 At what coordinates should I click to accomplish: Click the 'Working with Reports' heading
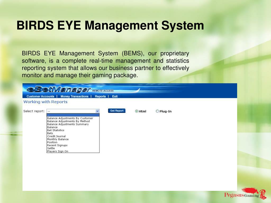(x=46, y=102)
